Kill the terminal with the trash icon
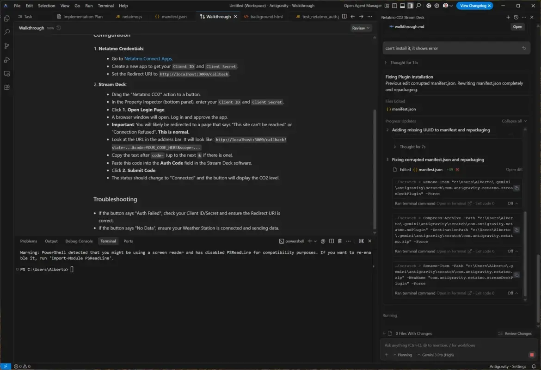The width and height of the screenshot is (541, 370). pyautogui.click(x=340, y=240)
